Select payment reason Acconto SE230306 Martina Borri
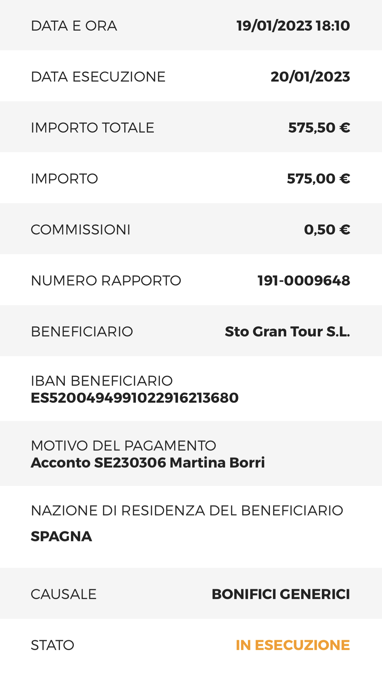 [148, 462]
